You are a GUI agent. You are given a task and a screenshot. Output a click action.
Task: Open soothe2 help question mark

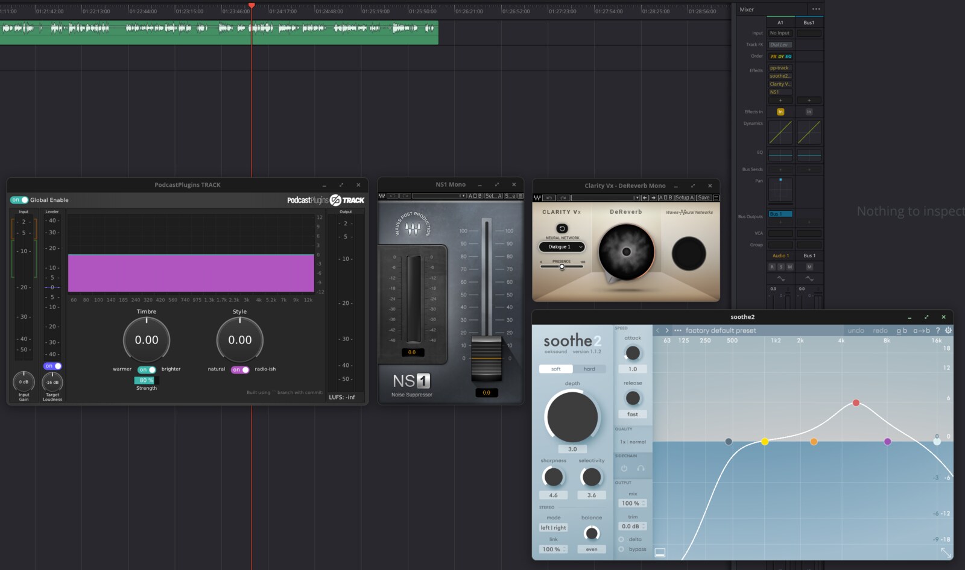click(x=938, y=330)
